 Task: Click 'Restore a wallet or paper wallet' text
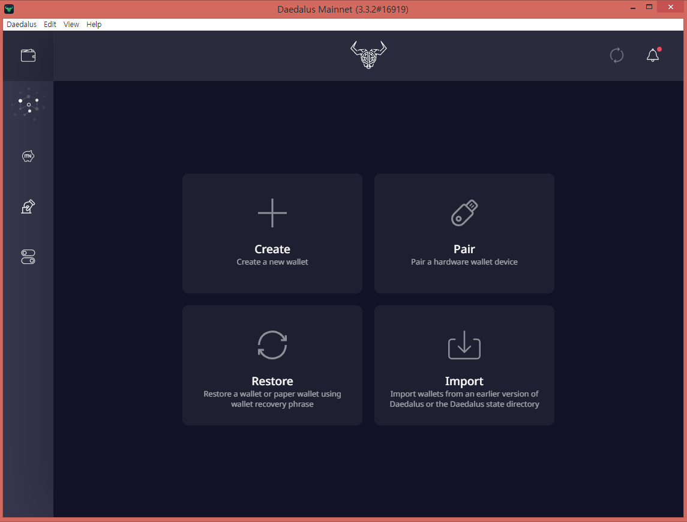(x=272, y=399)
